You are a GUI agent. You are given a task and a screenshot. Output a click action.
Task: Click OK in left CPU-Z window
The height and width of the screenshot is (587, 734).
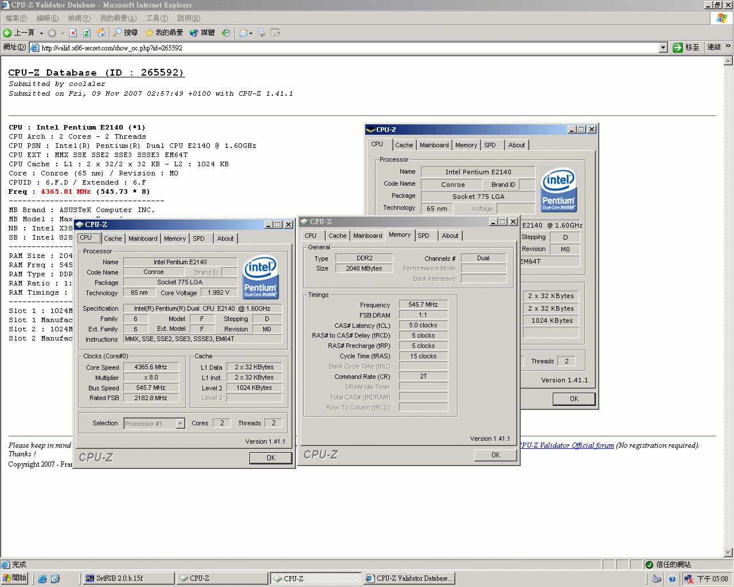tap(271, 458)
